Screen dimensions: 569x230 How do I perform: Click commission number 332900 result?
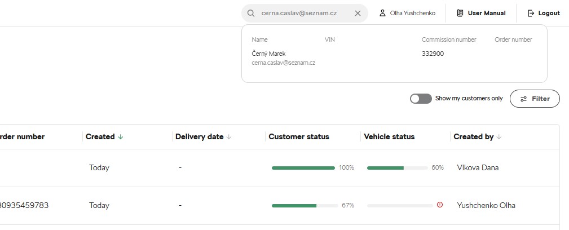[x=433, y=54]
